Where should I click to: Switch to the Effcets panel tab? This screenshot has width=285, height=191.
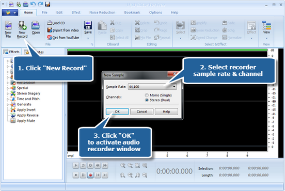coord(12,52)
